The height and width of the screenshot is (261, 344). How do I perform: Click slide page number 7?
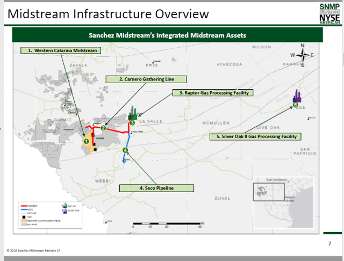tap(329, 244)
